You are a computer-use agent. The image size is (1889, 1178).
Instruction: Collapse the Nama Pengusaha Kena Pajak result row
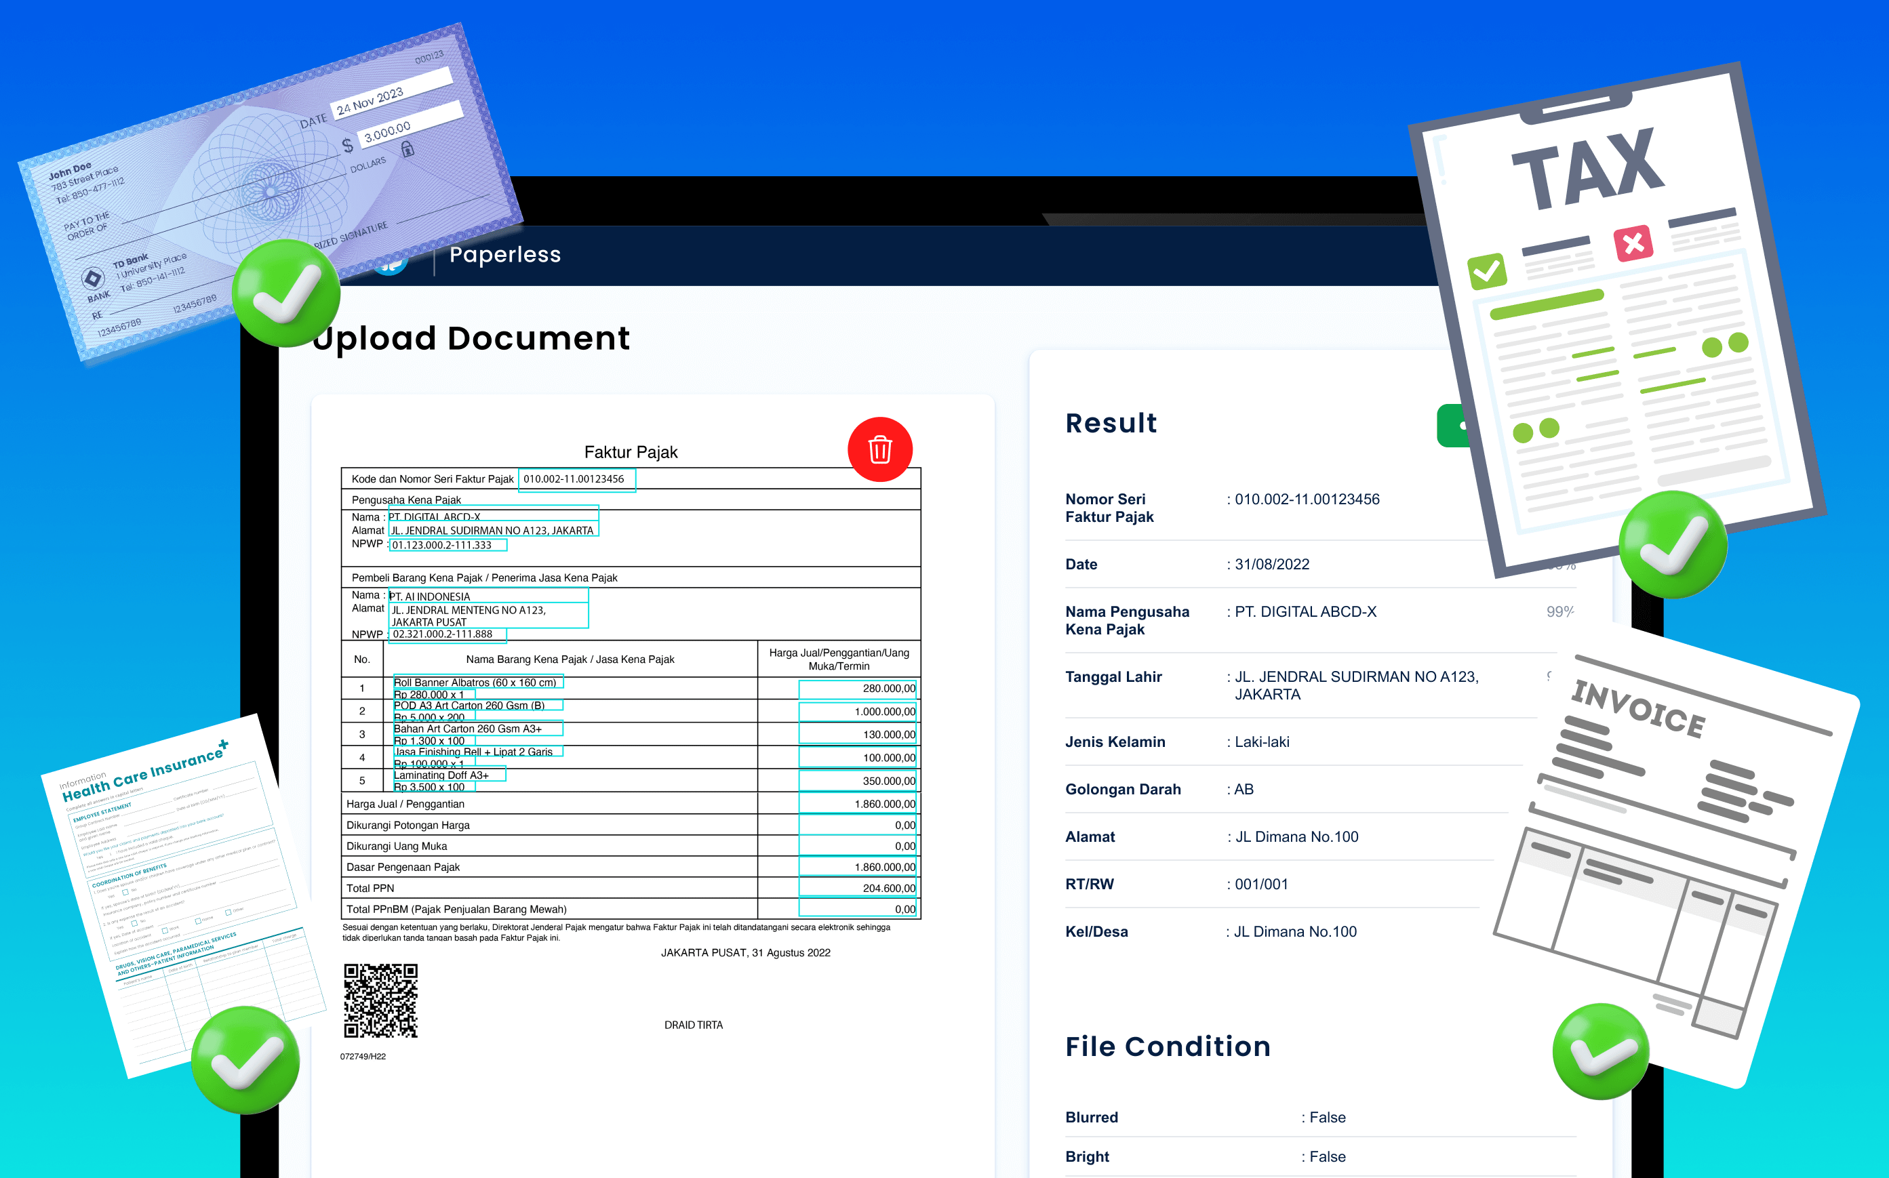(1127, 620)
